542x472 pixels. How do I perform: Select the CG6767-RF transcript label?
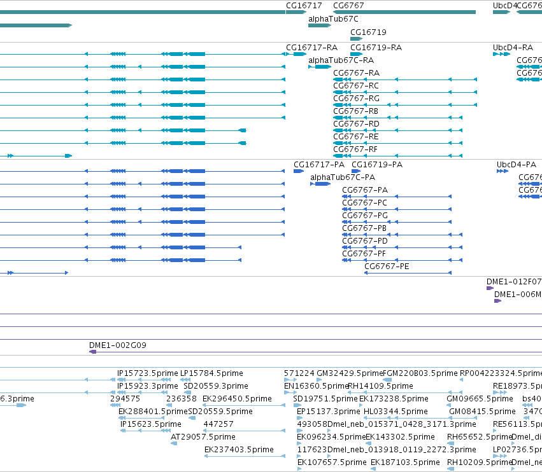[355, 149]
